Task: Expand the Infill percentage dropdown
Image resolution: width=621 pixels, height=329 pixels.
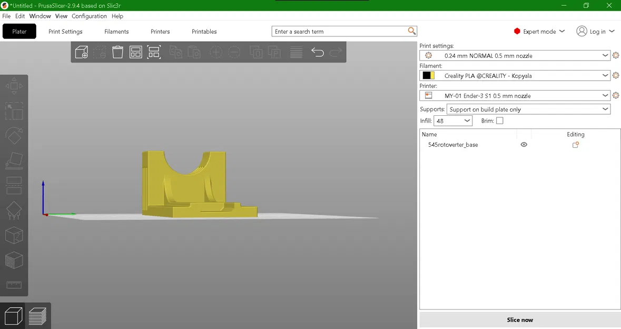Action: click(x=453, y=121)
